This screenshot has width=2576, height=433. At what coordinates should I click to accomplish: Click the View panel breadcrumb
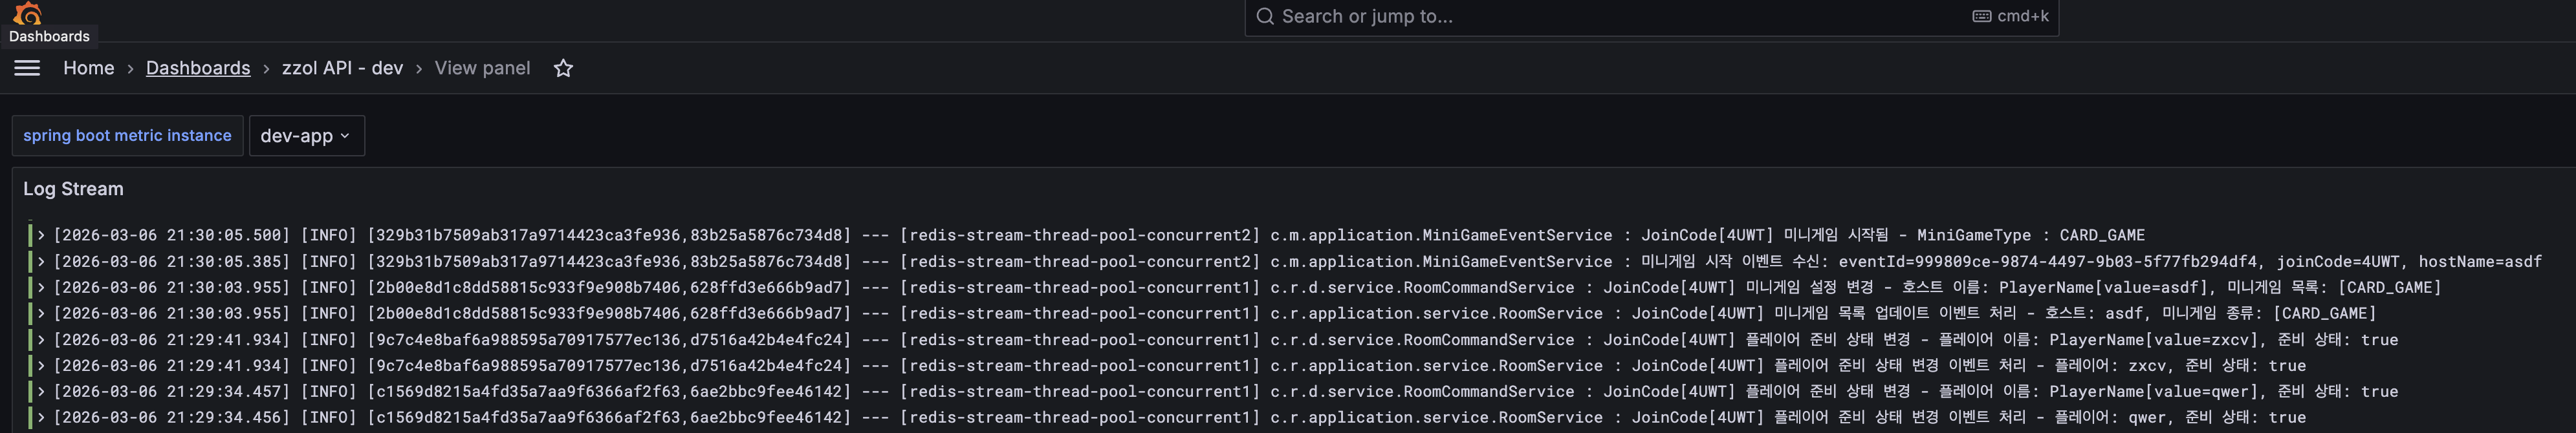tap(482, 68)
